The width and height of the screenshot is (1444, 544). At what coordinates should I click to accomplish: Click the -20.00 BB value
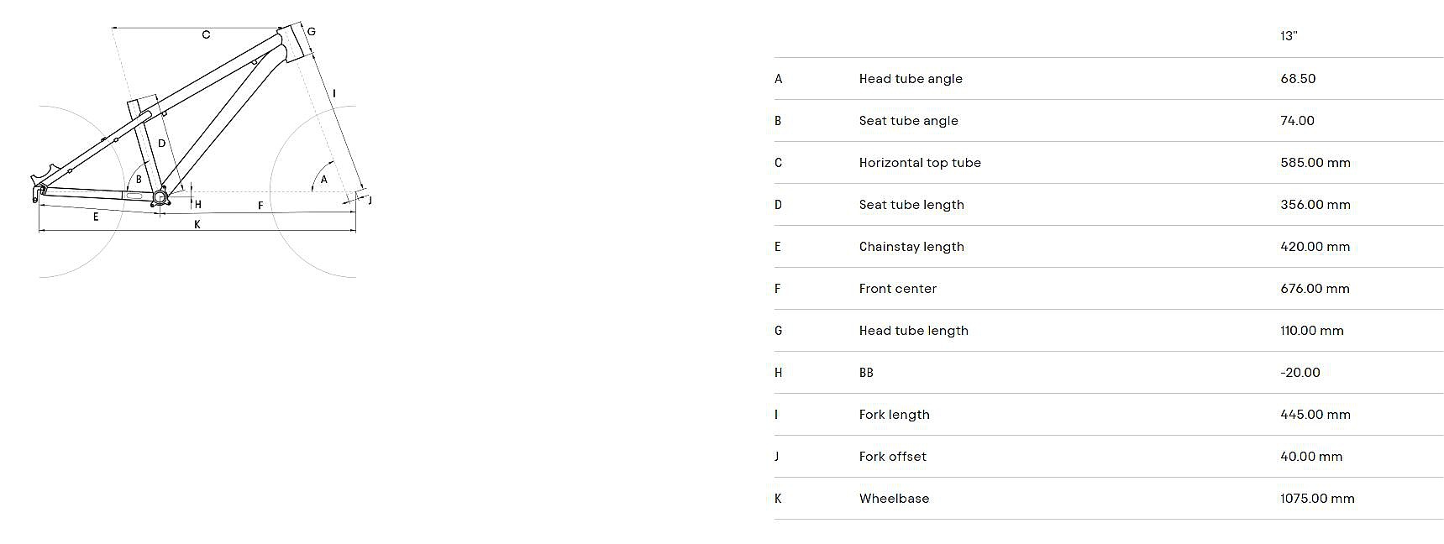[1300, 373]
